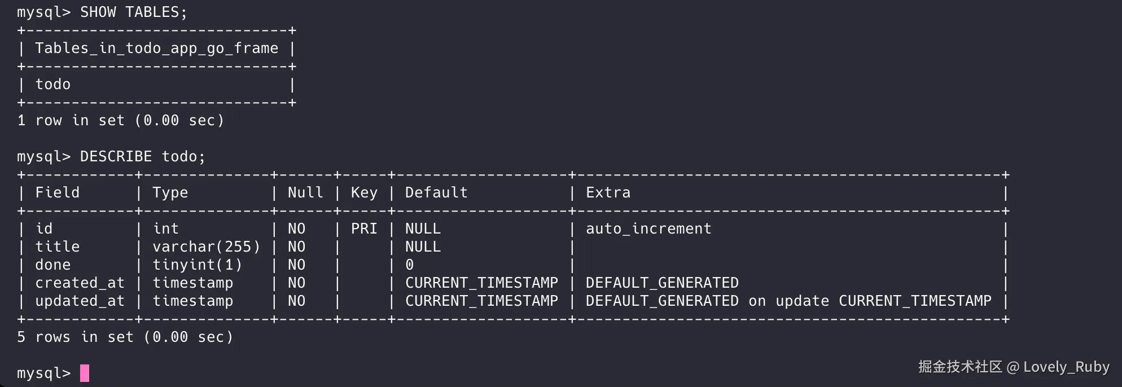Image resolution: width=1122 pixels, height=387 pixels.
Task: Select the created_at field name
Action: coord(80,283)
